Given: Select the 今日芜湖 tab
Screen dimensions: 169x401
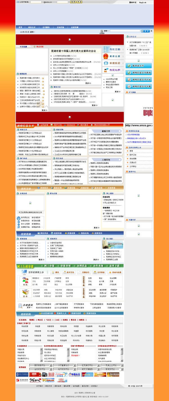Looking at the screenshot, I should pos(23,47).
